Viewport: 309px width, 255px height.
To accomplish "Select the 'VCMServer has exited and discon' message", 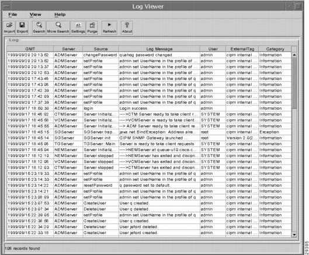I will 159,162.
